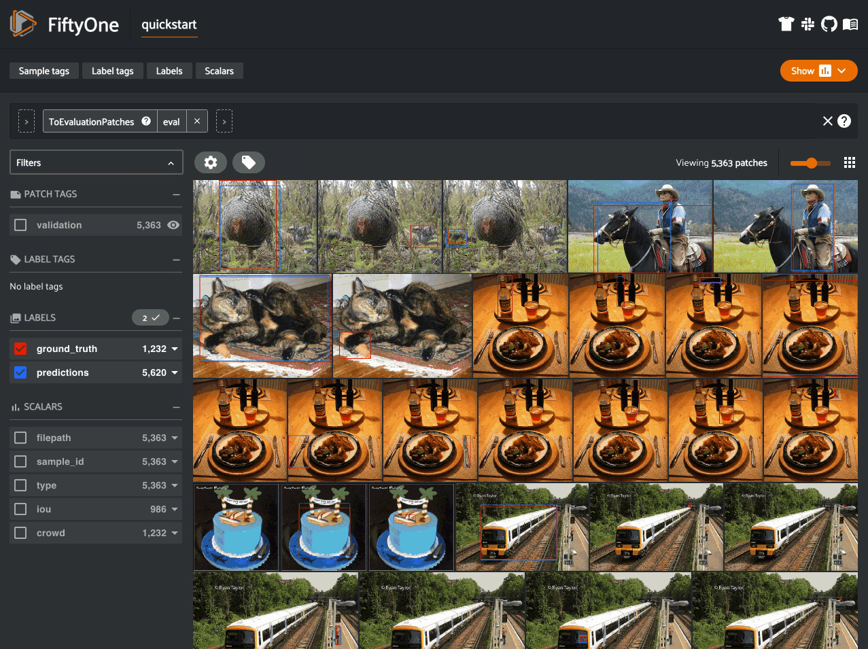Uncheck the ground_truth labels checkbox
The height and width of the screenshot is (649, 868).
[x=20, y=349]
